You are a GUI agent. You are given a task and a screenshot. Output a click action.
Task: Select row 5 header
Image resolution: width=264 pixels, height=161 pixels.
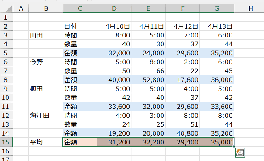(6, 53)
